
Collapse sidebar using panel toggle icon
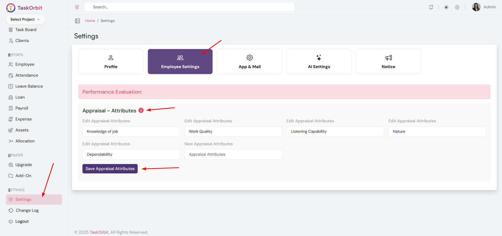click(77, 21)
